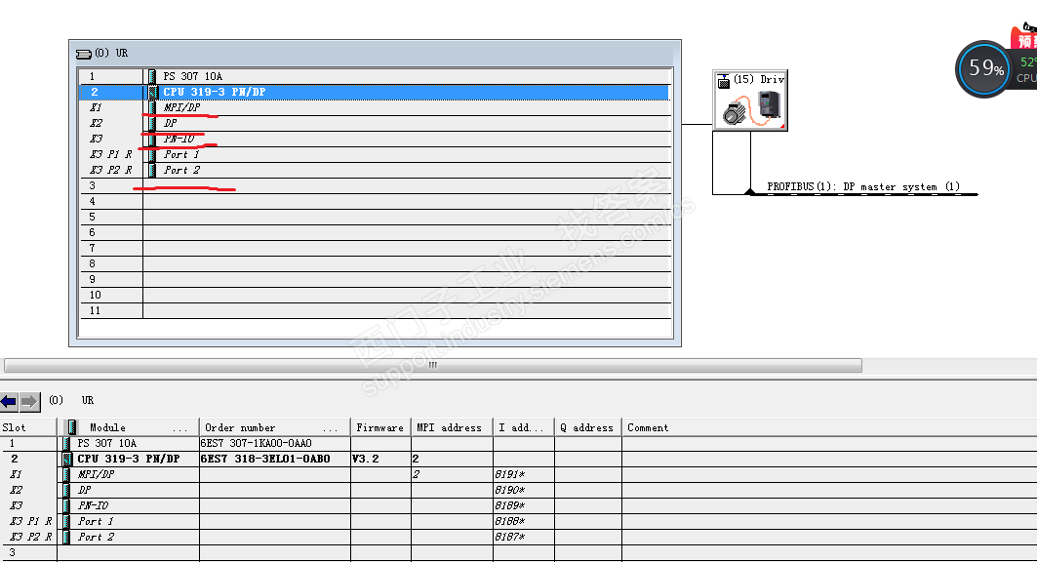Click the 59% CPU usage gauge widget
The height and width of the screenshot is (562, 1037).
985,68
